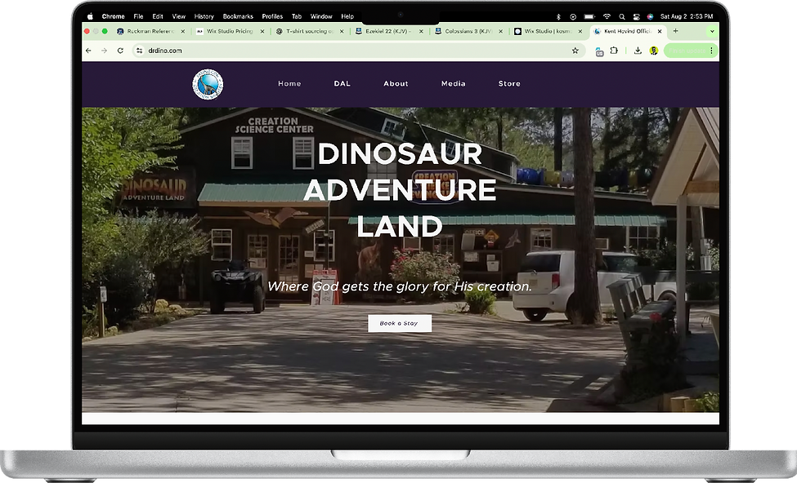Open the Edit menu
Screen dimensions: 797x483
point(158,16)
